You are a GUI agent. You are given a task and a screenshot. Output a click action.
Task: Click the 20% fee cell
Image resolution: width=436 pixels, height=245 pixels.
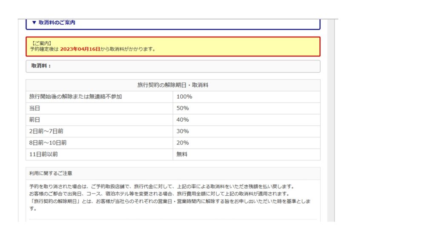[183, 142]
